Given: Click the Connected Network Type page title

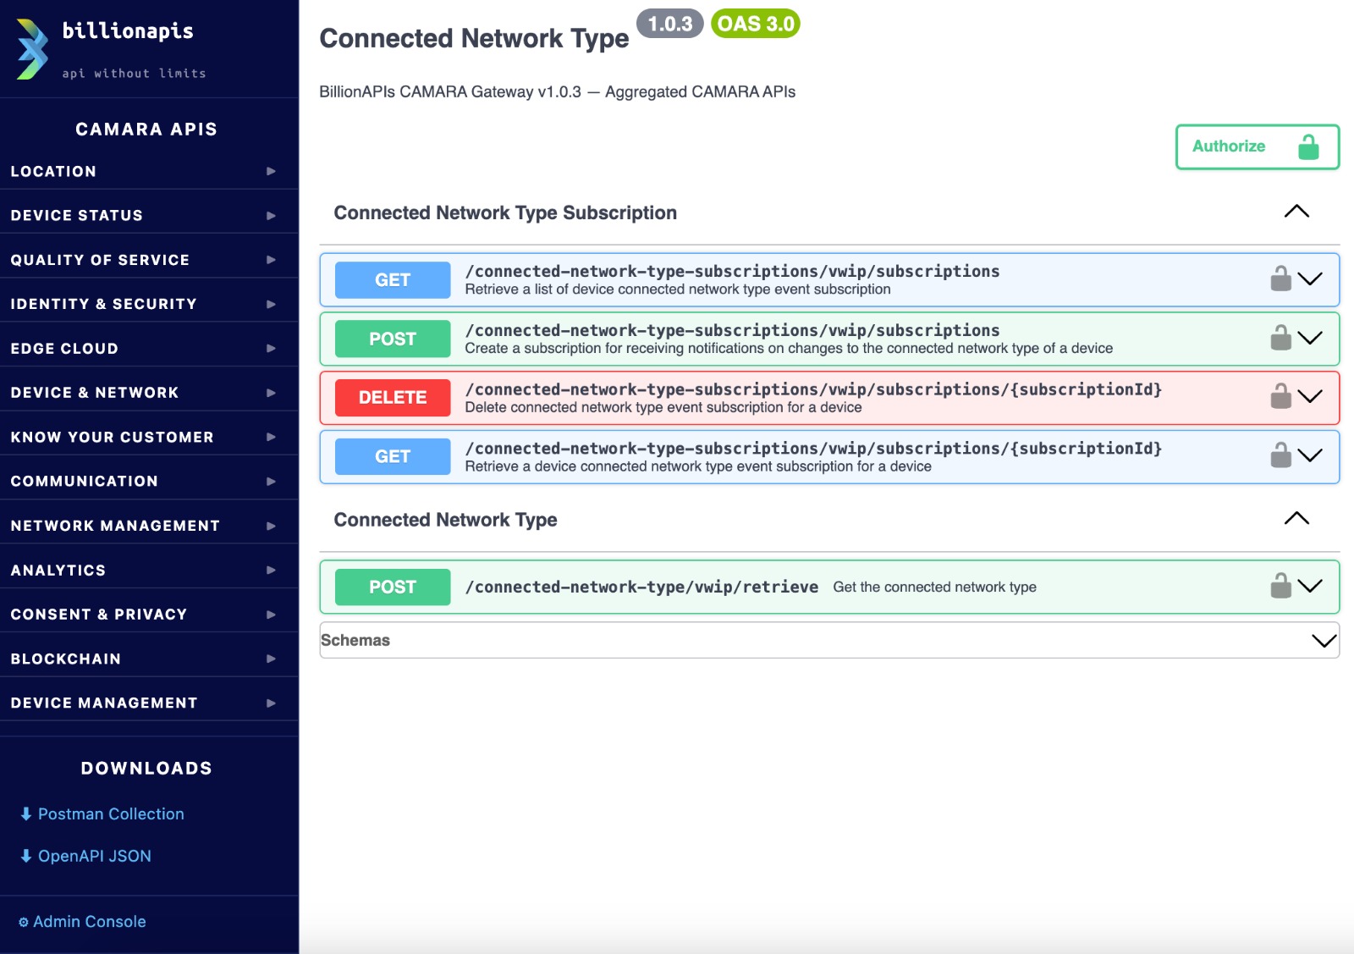Looking at the screenshot, I should [x=474, y=38].
